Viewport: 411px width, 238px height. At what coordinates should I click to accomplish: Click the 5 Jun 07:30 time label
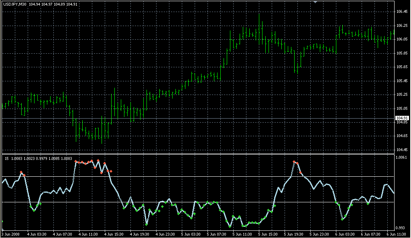coord(217,234)
